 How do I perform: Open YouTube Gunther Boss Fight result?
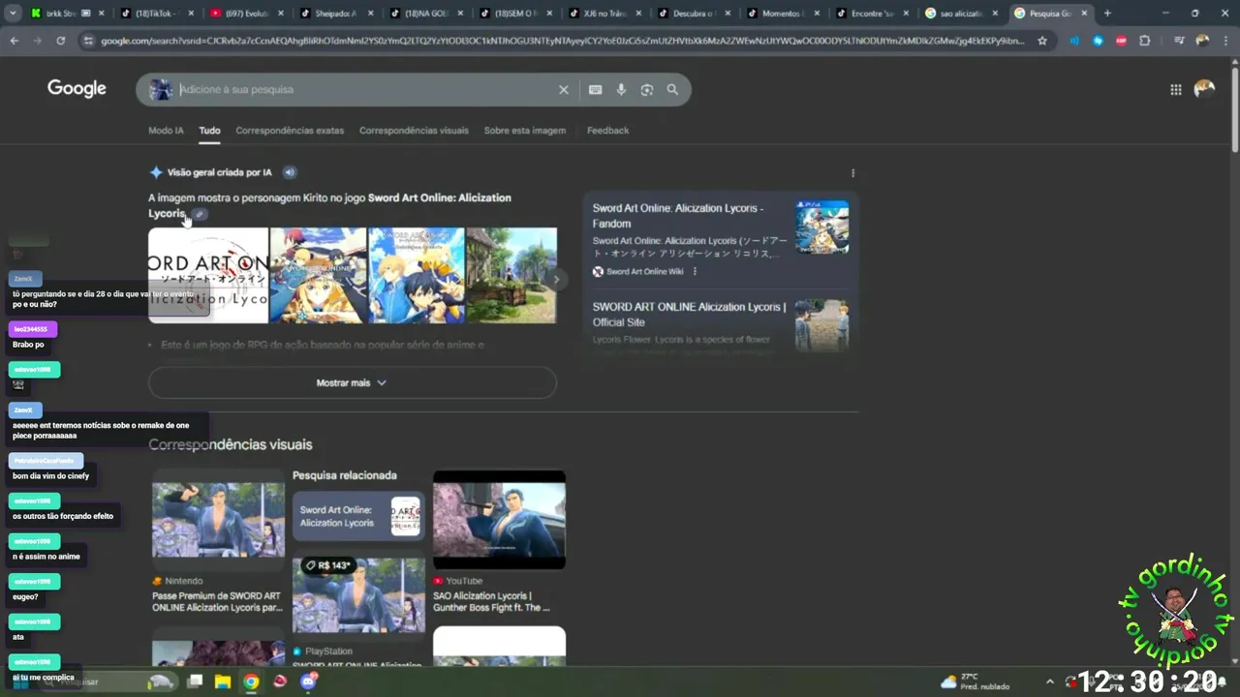click(x=494, y=601)
